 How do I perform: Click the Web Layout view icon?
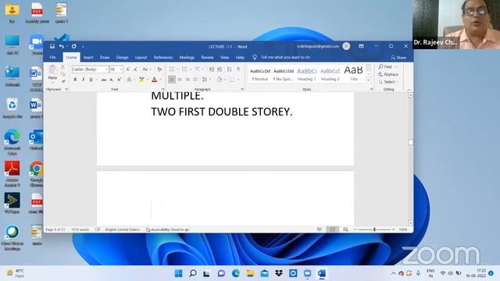pos(345,229)
